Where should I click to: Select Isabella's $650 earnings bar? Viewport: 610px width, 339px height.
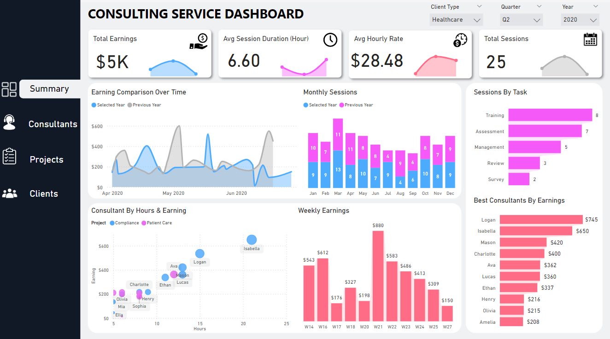coord(536,231)
